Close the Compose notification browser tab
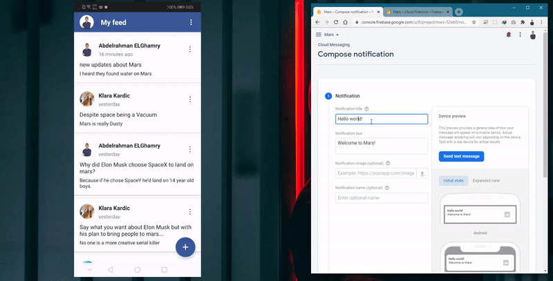The image size is (553, 281). click(378, 12)
